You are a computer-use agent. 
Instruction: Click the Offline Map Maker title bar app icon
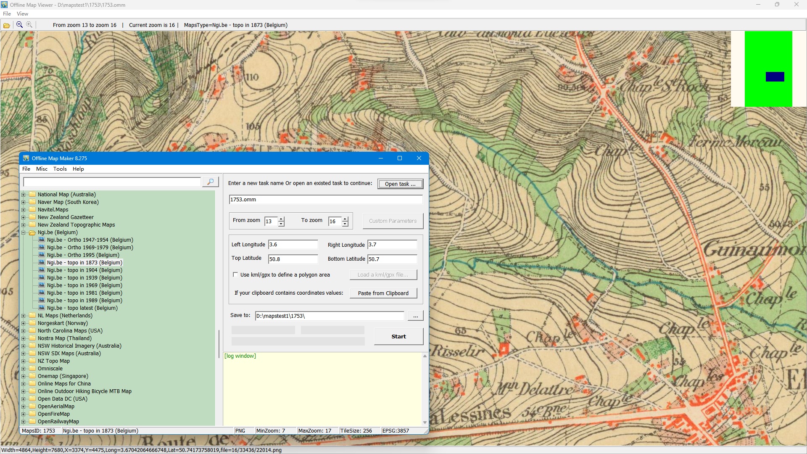pos(26,158)
